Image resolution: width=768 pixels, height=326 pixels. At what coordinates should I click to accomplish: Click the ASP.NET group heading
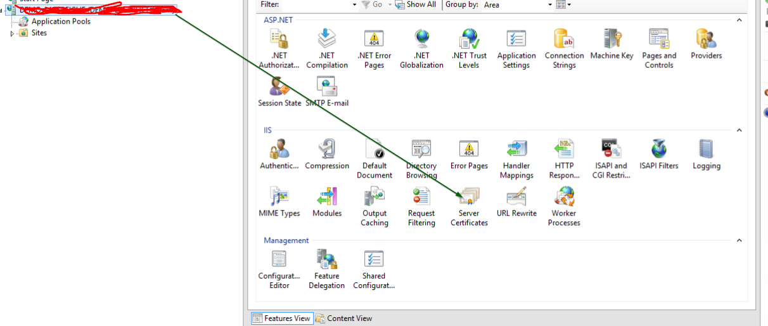point(278,20)
